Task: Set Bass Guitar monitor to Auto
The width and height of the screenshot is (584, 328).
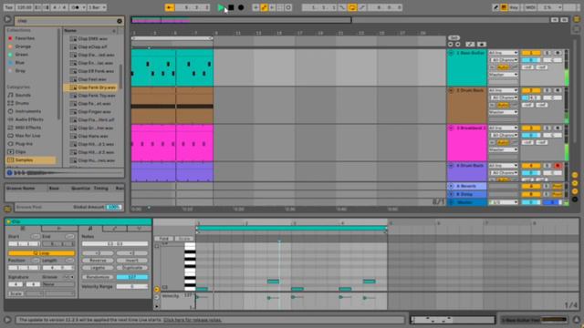Action: [503, 67]
